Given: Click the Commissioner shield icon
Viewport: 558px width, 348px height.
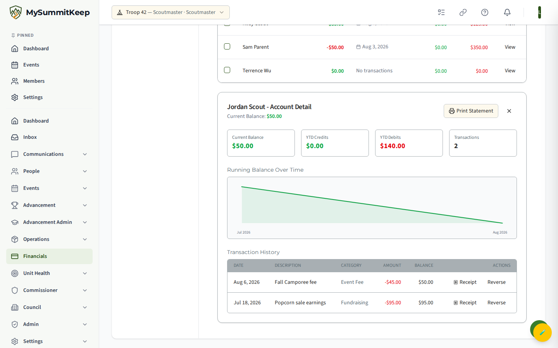Looking at the screenshot, I should tap(15, 290).
